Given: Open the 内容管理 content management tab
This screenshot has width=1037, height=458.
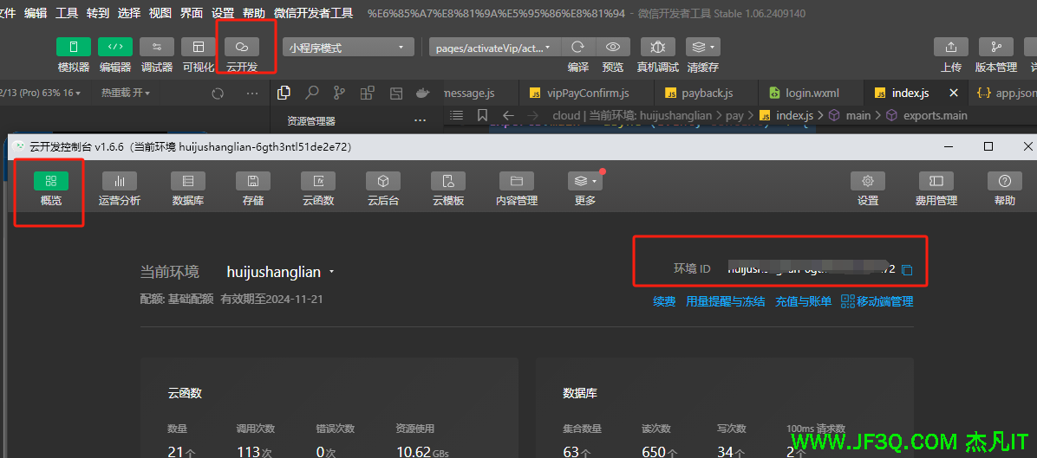Looking at the screenshot, I should pos(517,190).
